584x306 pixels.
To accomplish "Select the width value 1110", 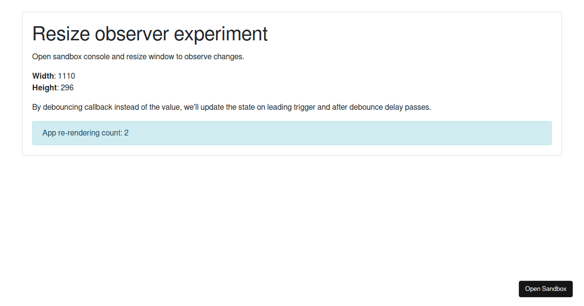I will click(x=66, y=76).
